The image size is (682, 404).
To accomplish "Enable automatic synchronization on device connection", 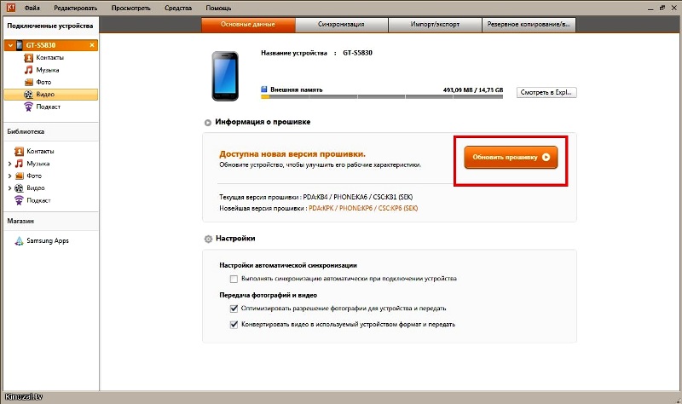I will 234,279.
